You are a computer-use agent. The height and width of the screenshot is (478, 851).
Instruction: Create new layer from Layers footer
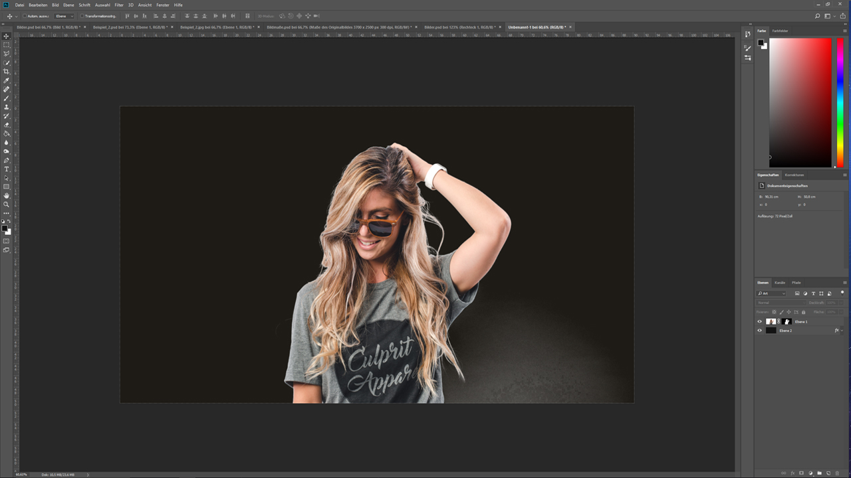pyautogui.click(x=828, y=473)
